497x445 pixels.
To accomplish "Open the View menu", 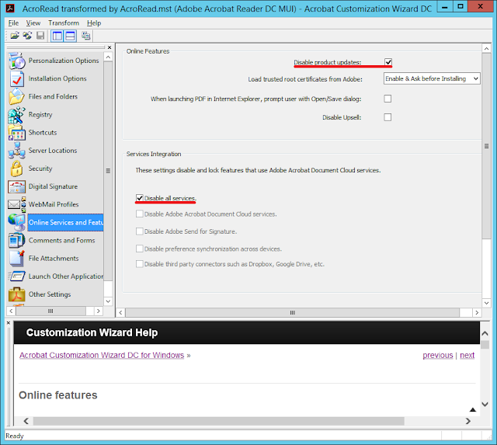I will (33, 23).
